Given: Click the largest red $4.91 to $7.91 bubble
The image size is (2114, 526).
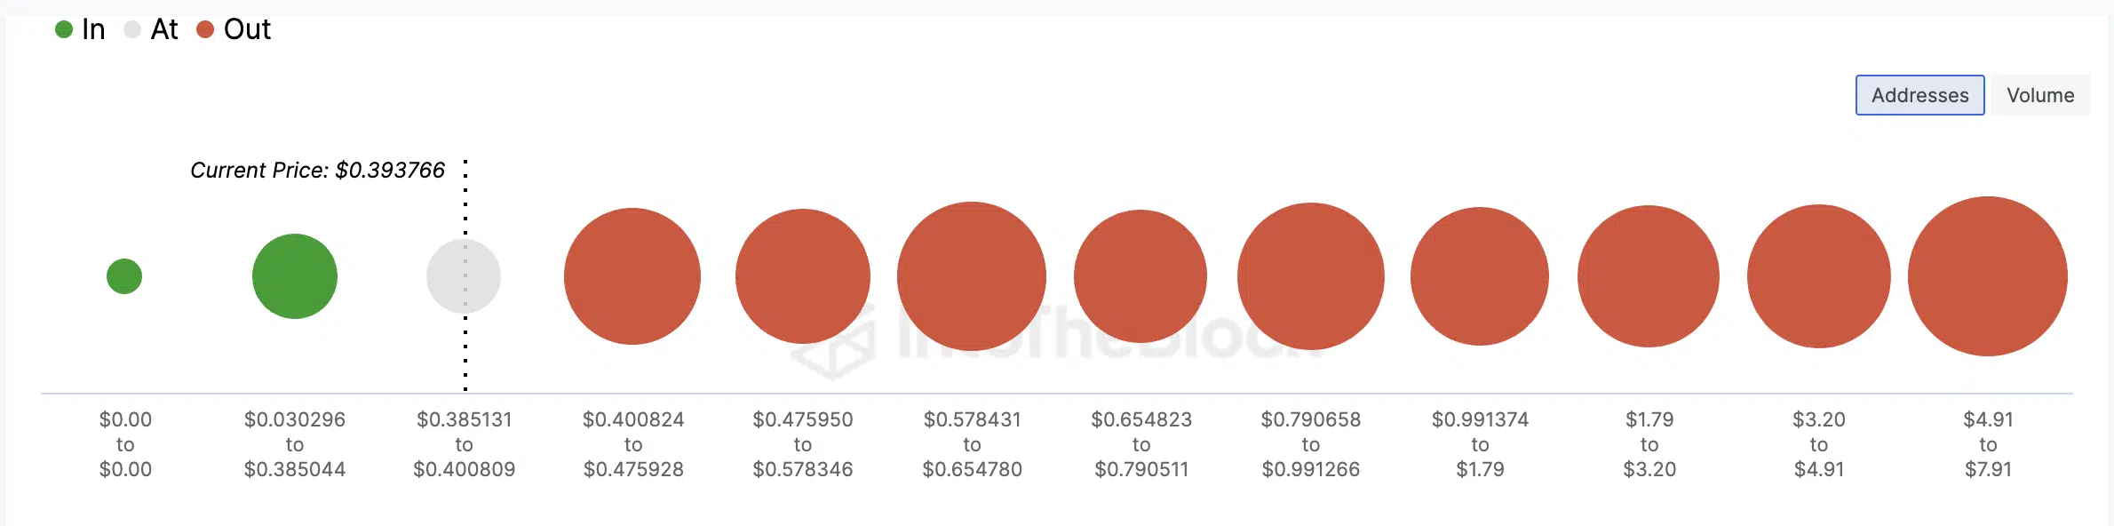Looking at the screenshot, I should tap(1988, 276).
